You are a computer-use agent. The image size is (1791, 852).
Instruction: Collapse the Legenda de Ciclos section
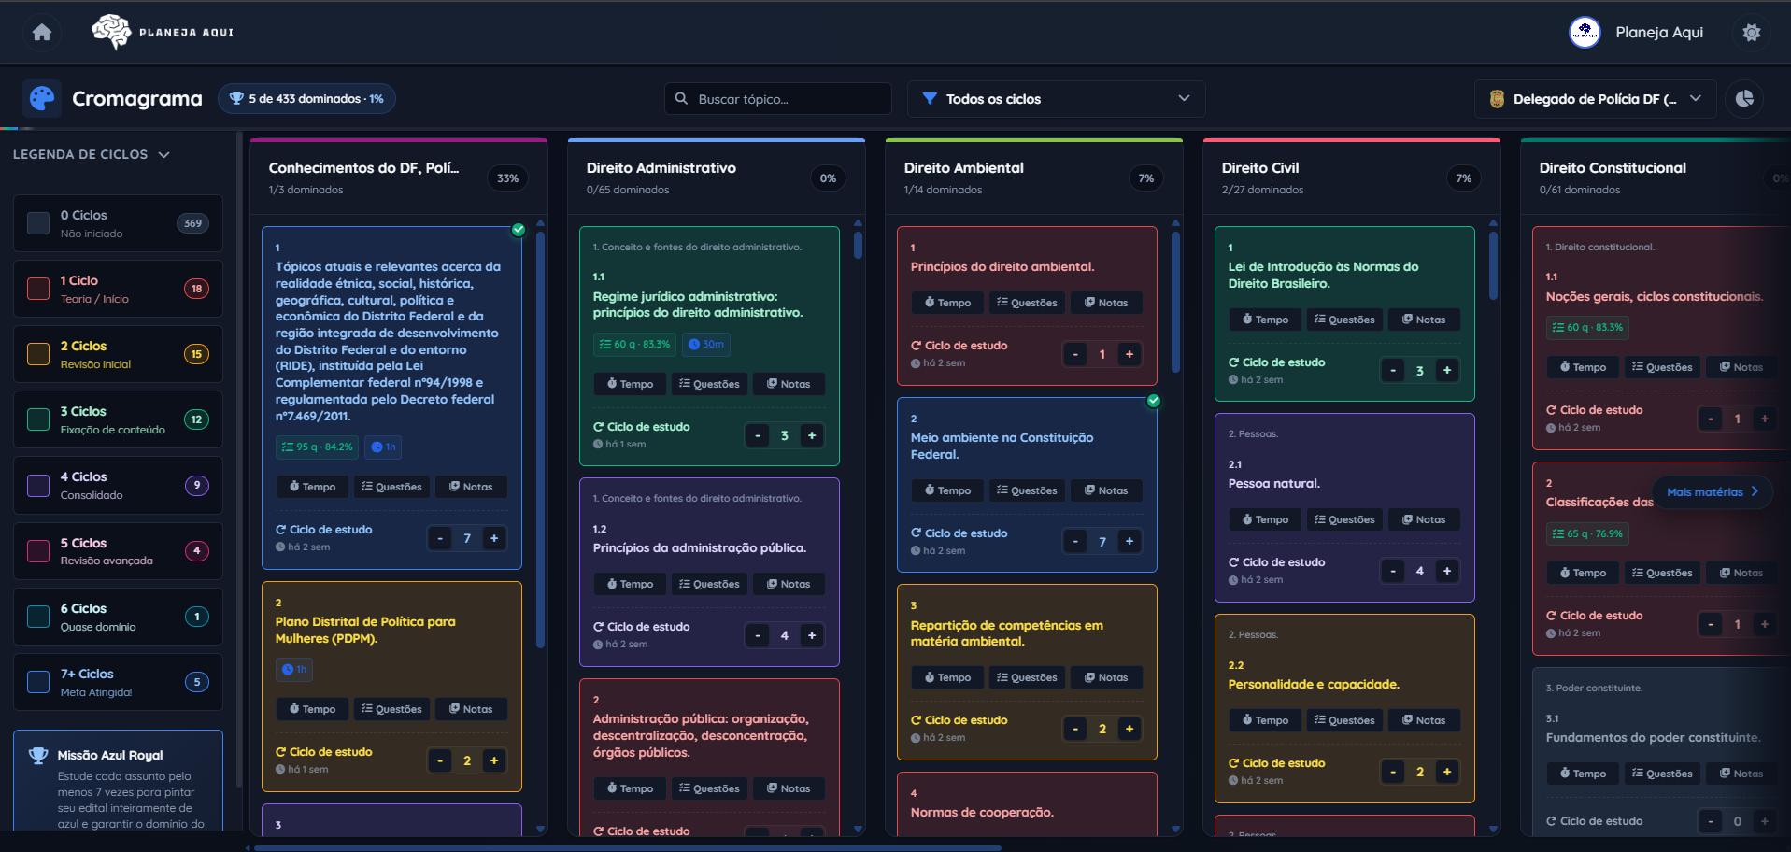[92, 154]
